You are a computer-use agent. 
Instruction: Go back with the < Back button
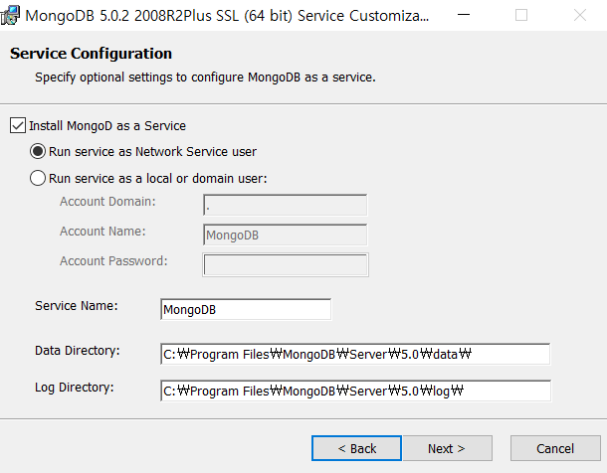(x=356, y=448)
